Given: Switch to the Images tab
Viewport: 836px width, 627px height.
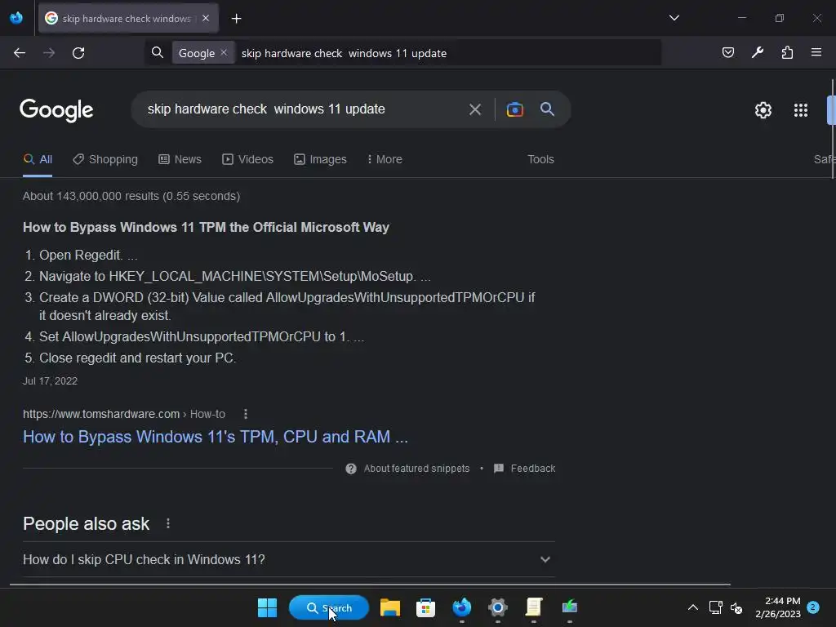Looking at the screenshot, I should tap(320, 159).
